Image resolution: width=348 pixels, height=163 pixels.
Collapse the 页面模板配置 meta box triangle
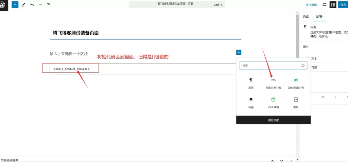pyautogui.click(x=291, y=161)
